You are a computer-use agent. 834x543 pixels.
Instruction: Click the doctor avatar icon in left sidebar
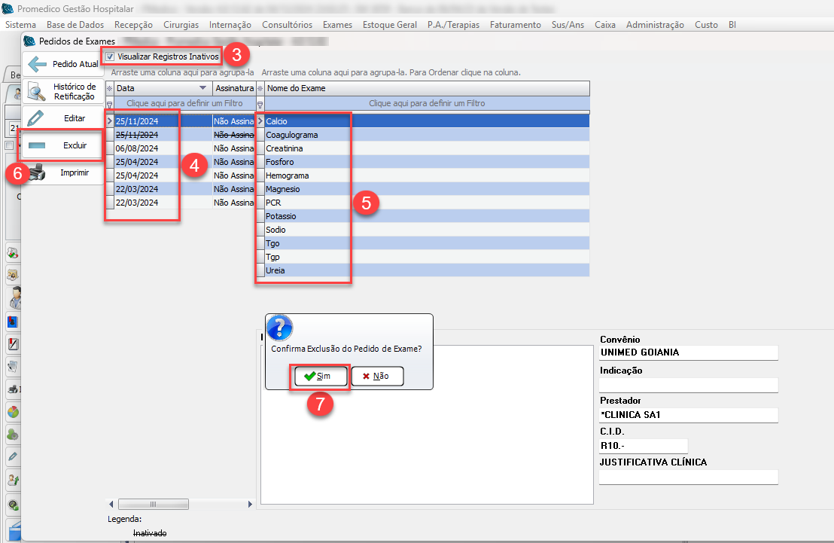point(14,299)
